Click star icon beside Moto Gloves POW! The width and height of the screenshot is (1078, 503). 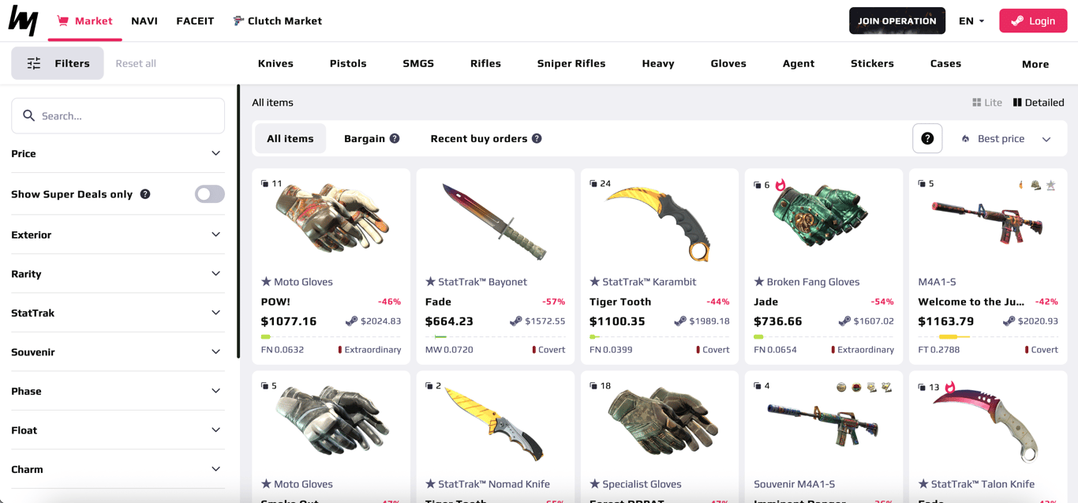[266, 282]
